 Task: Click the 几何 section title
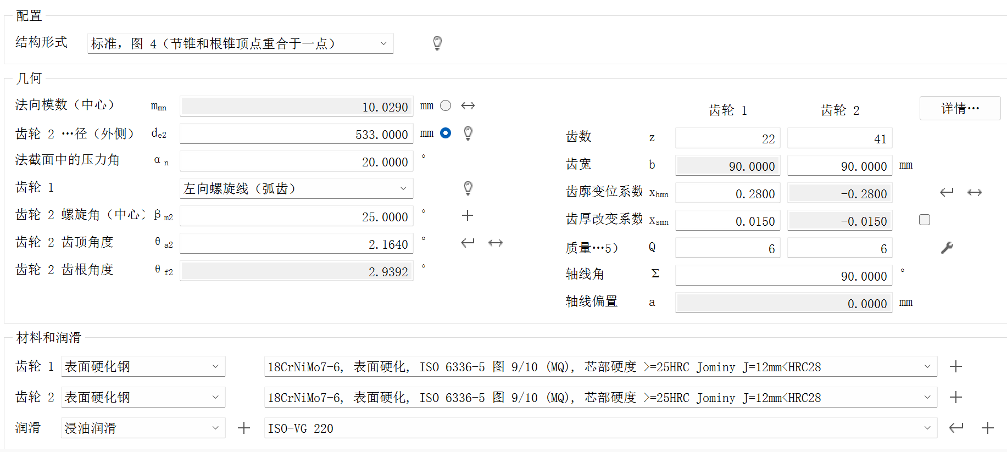(29, 78)
